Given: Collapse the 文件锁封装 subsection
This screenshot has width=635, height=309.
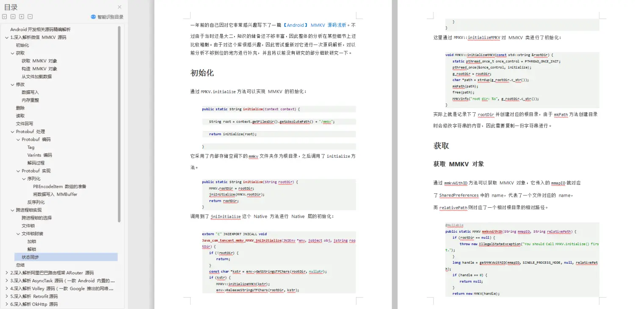Looking at the screenshot, I should [18, 234].
